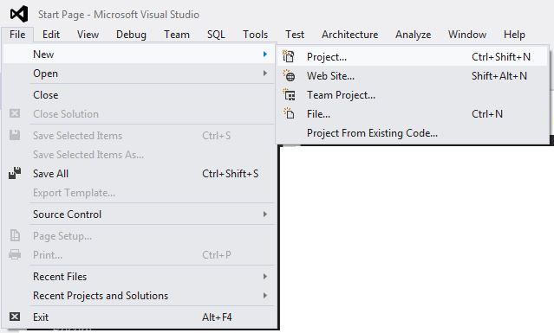Click the Save All floppy disks icon
The width and height of the screenshot is (554, 333).
point(15,173)
